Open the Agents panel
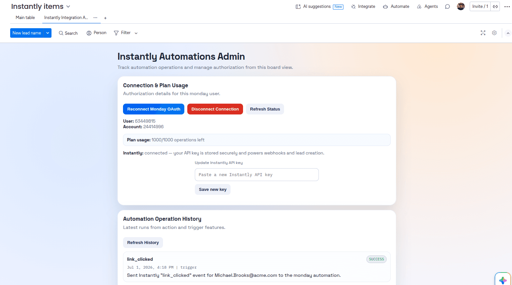 427,7
